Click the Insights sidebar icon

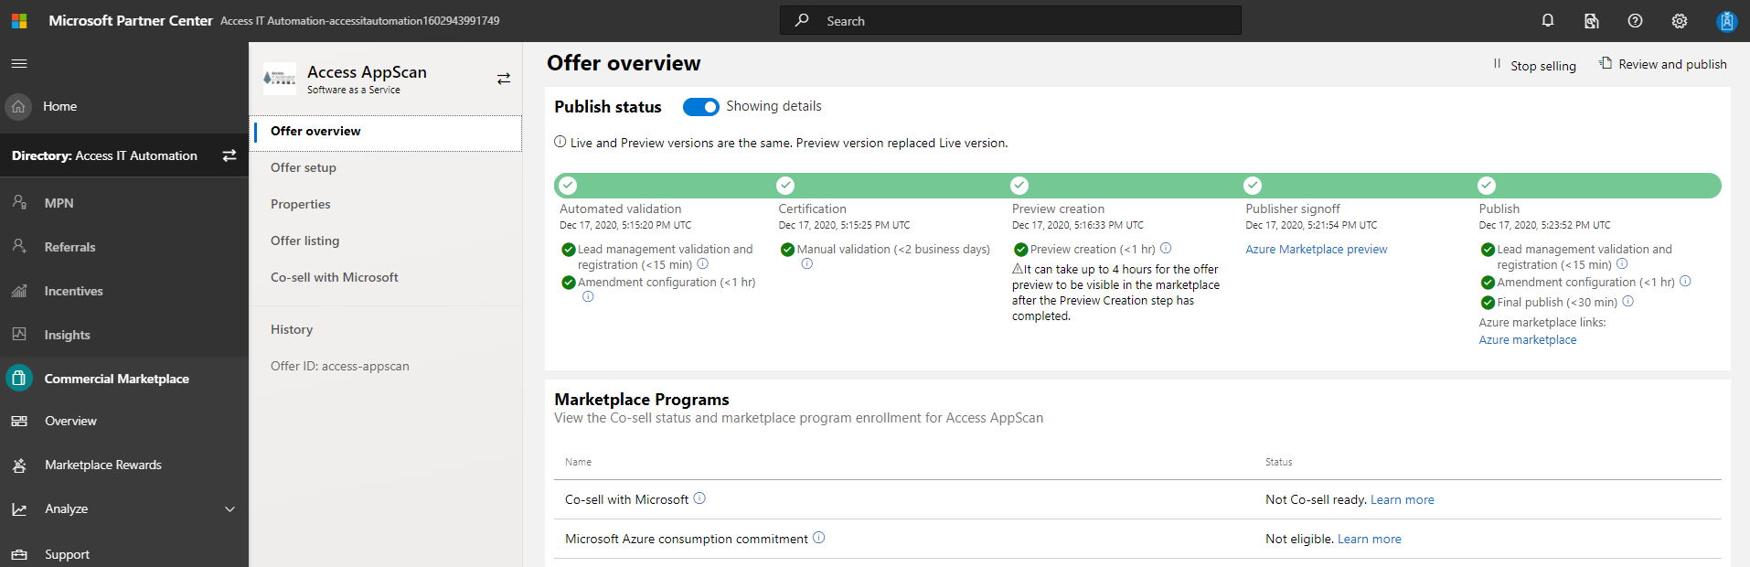[x=19, y=334]
